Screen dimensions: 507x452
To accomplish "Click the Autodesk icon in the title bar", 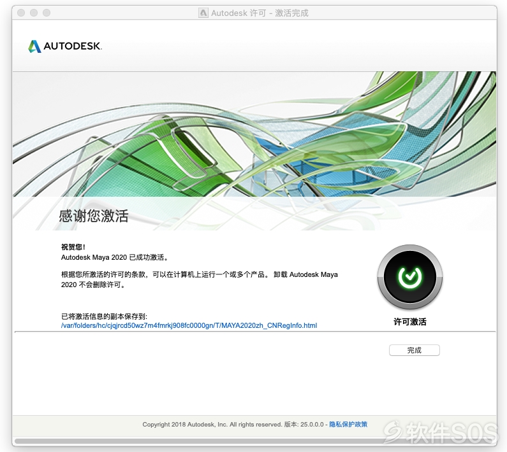I will pos(203,13).
